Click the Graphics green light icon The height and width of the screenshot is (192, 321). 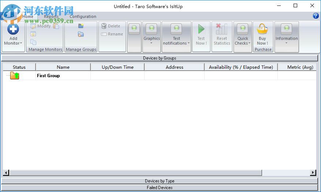pyautogui.click(x=152, y=29)
